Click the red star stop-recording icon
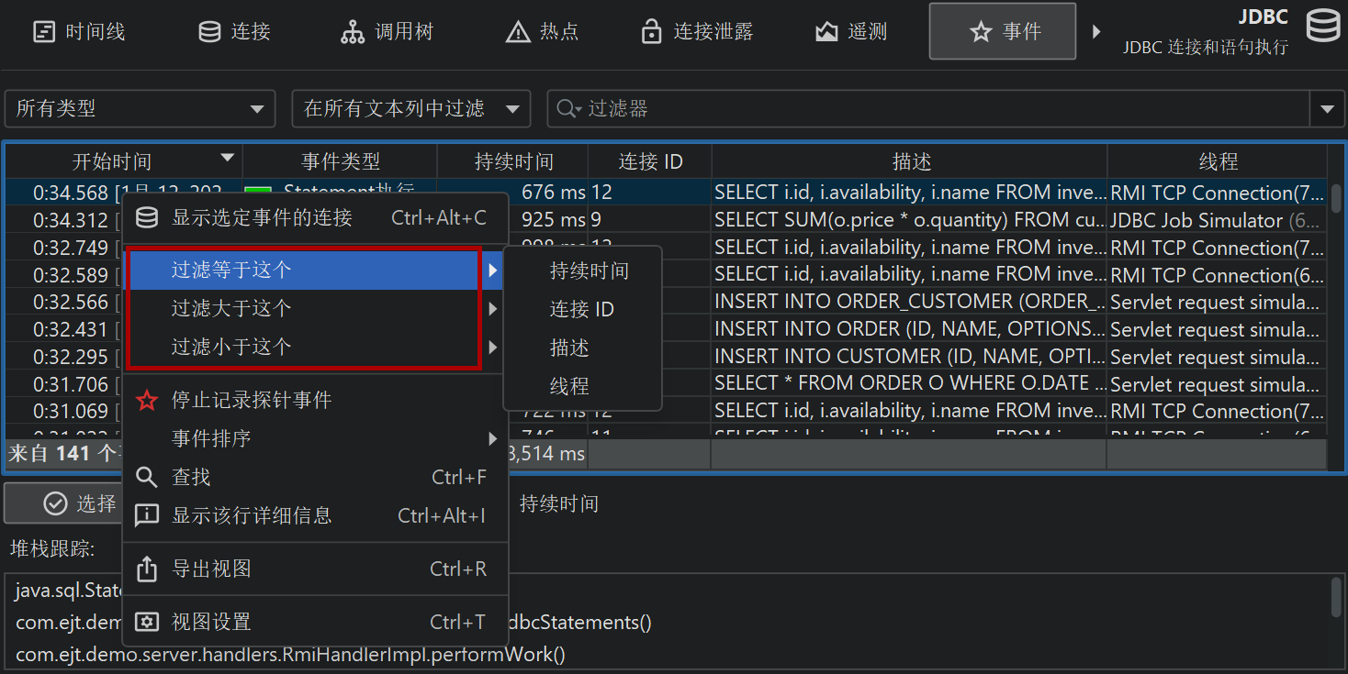The image size is (1348, 674). (147, 401)
